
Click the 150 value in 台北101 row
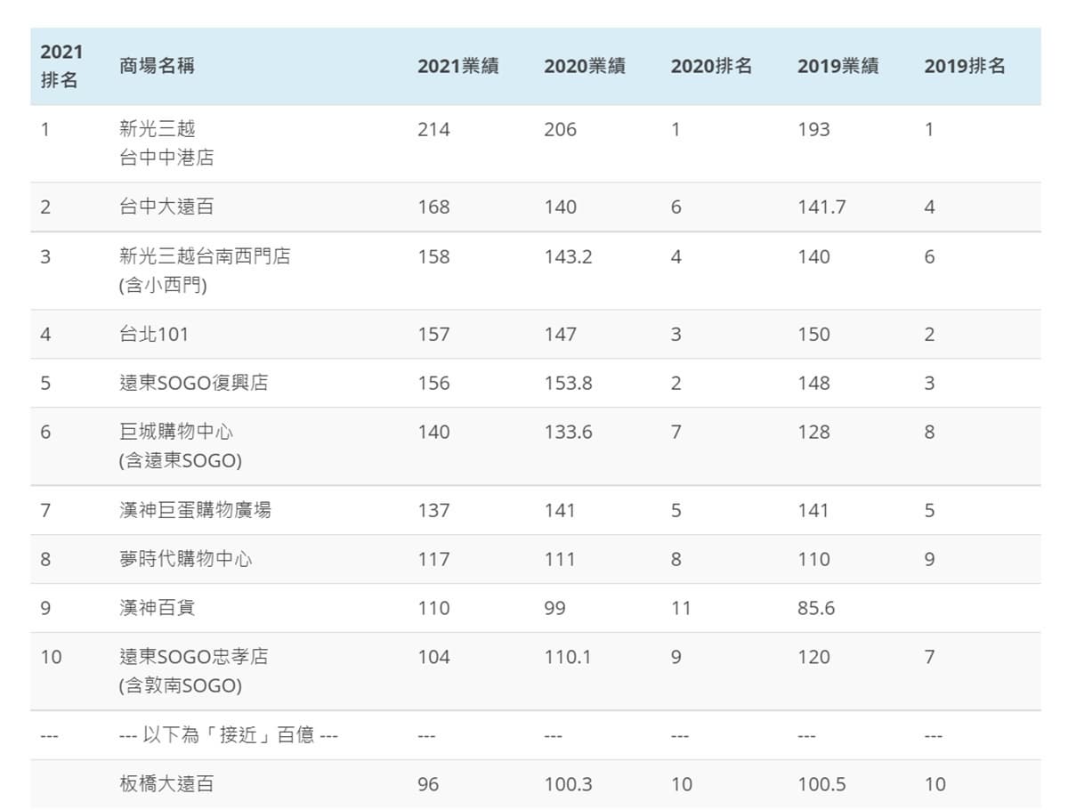click(813, 334)
